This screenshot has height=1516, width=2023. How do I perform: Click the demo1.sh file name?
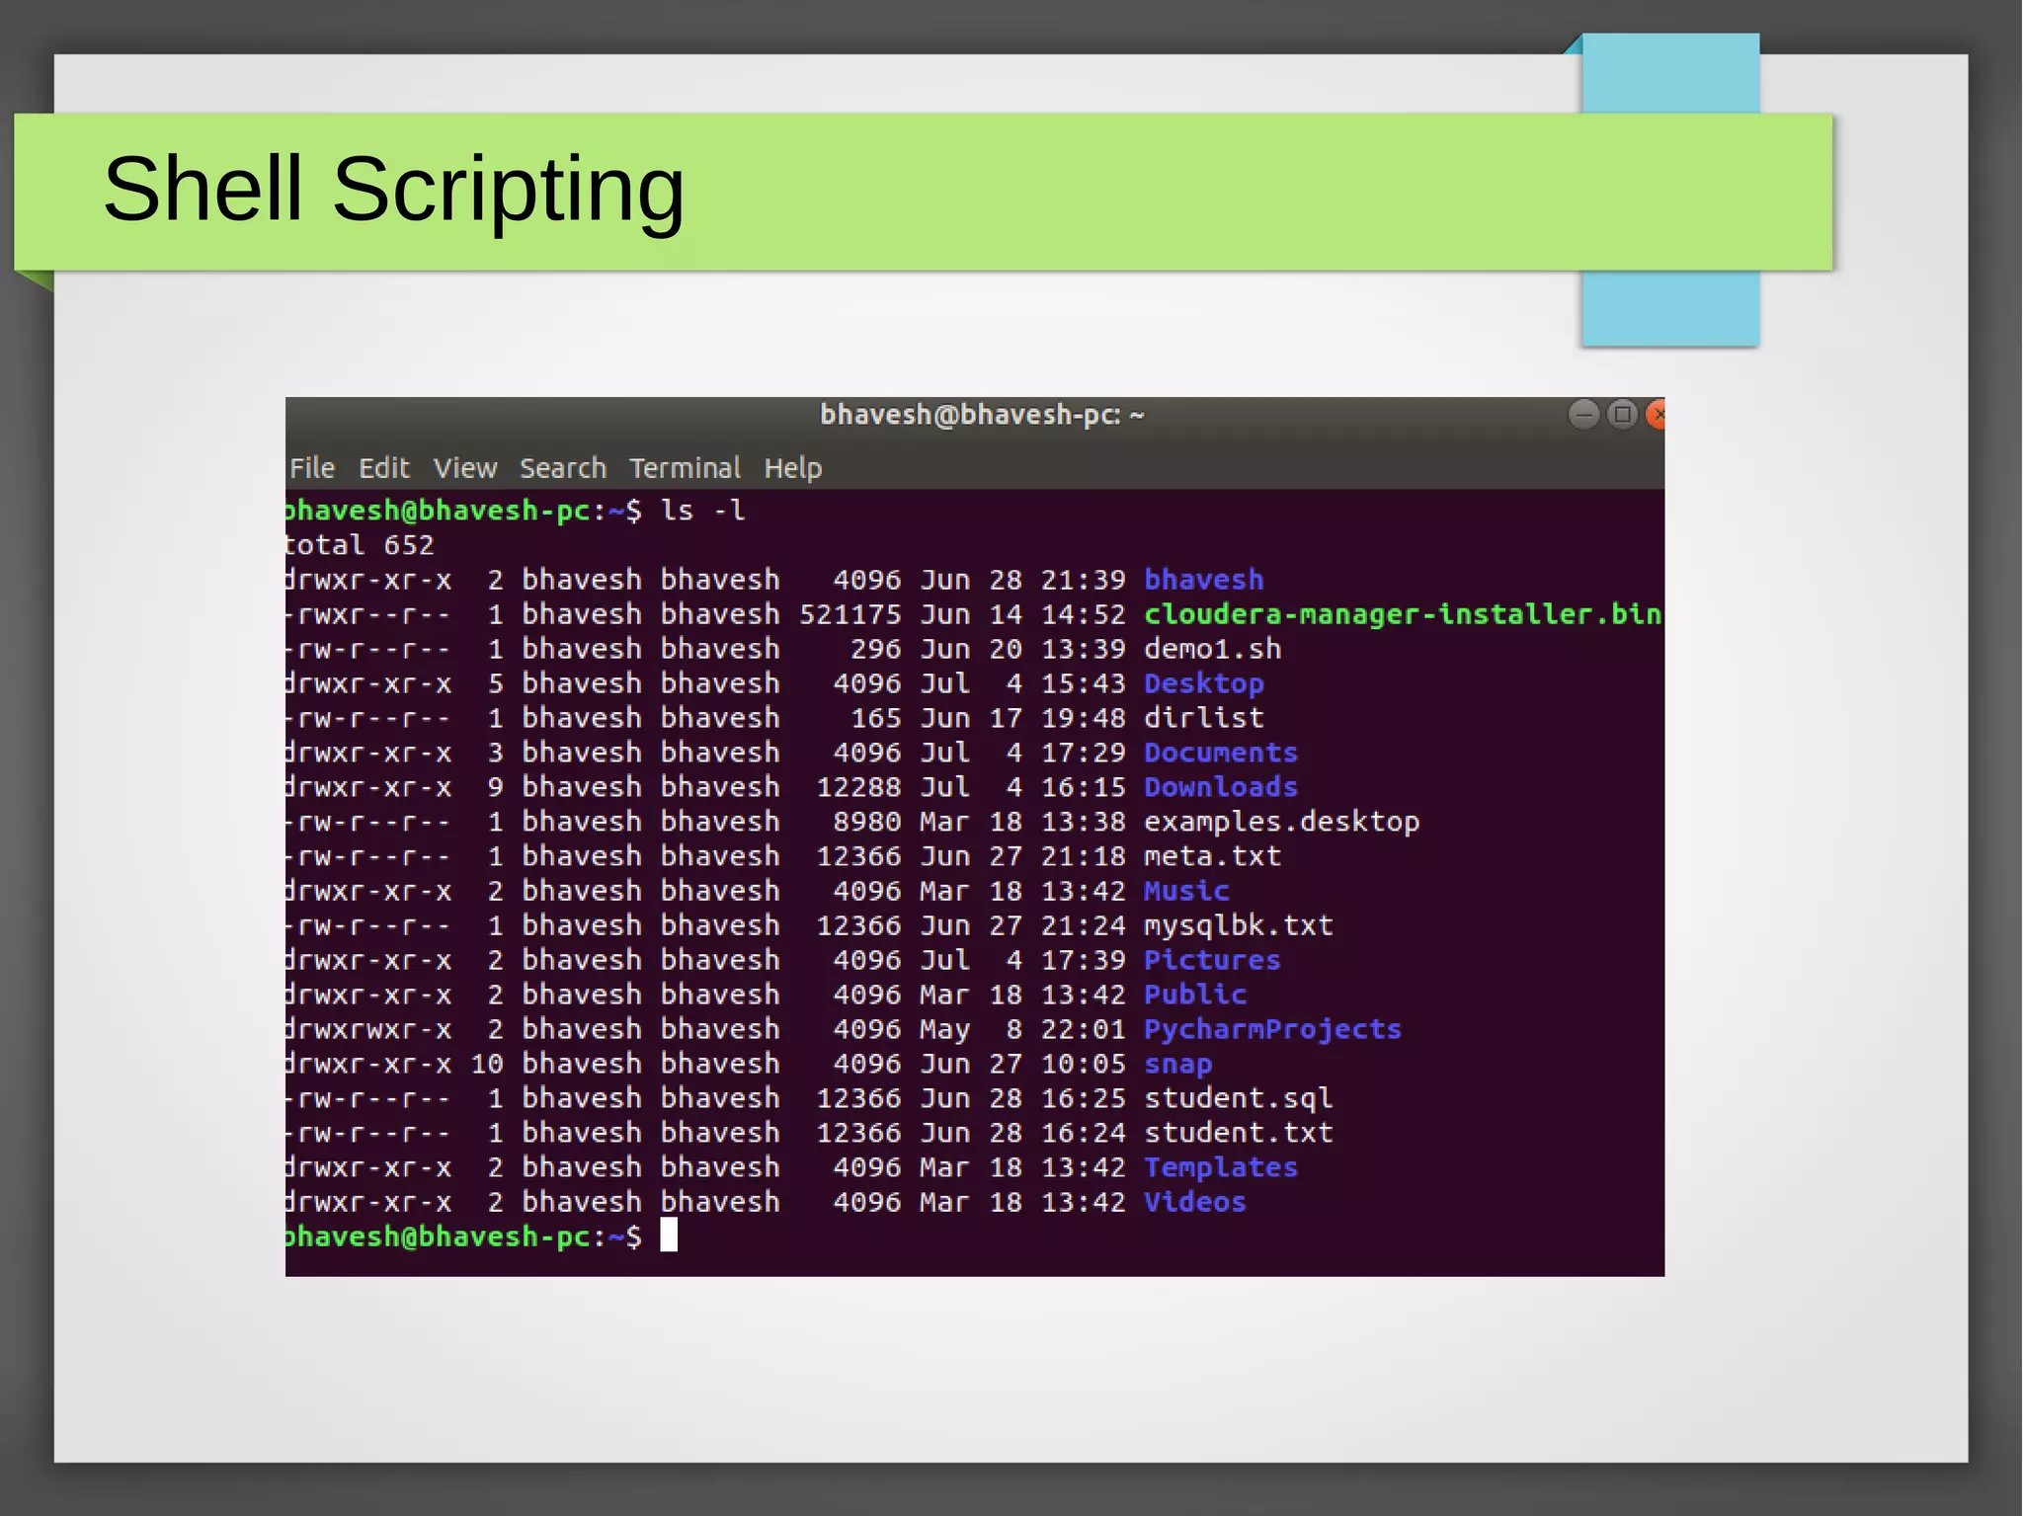pyautogui.click(x=1212, y=649)
